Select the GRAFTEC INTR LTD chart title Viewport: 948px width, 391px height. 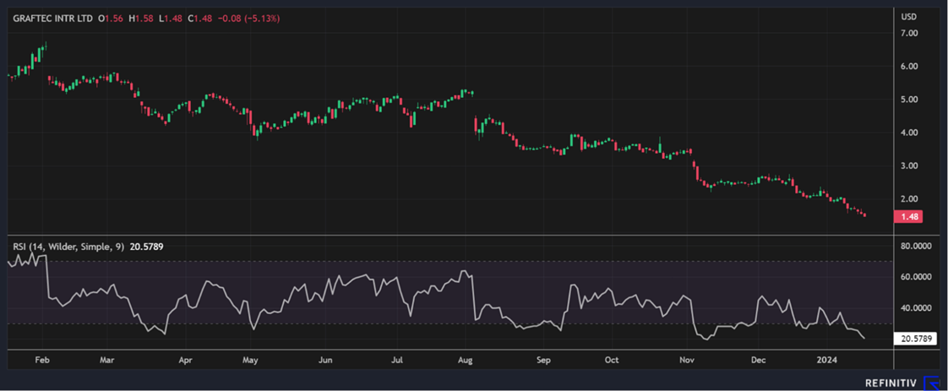point(48,18)
